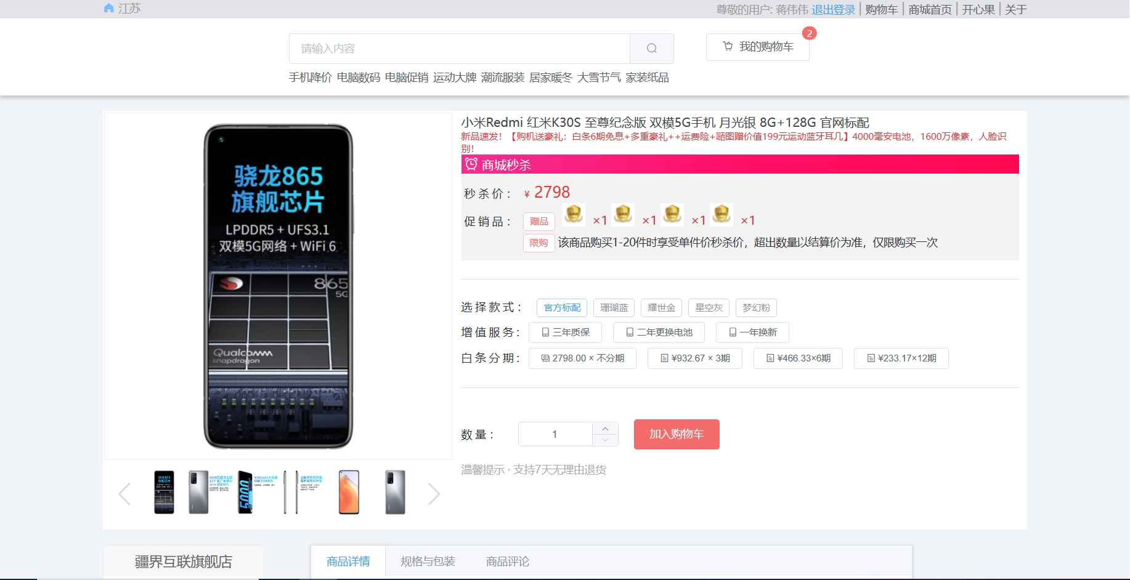Increase quantity with the up arrow

point(605,429)
